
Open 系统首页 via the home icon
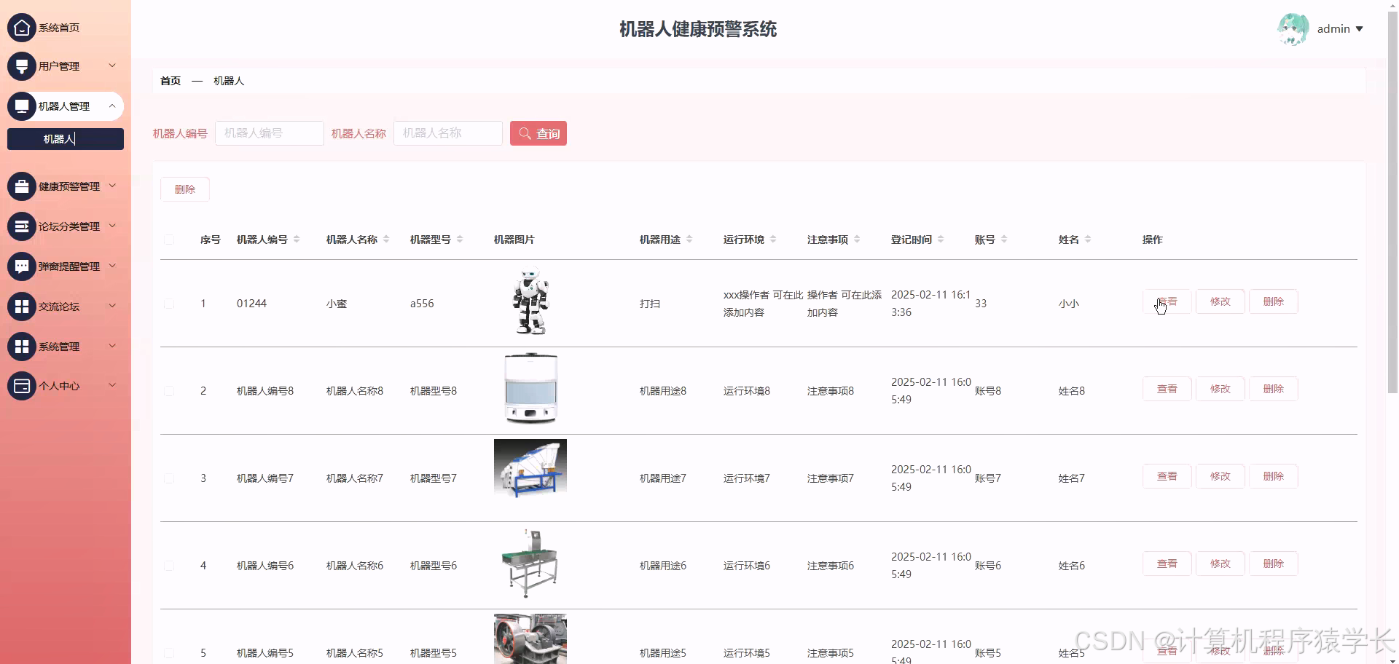coord(21,27)
